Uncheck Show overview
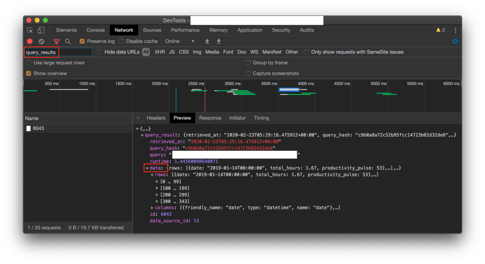Image resolution: width=485 pixels, height=264 pixels. 29,73
